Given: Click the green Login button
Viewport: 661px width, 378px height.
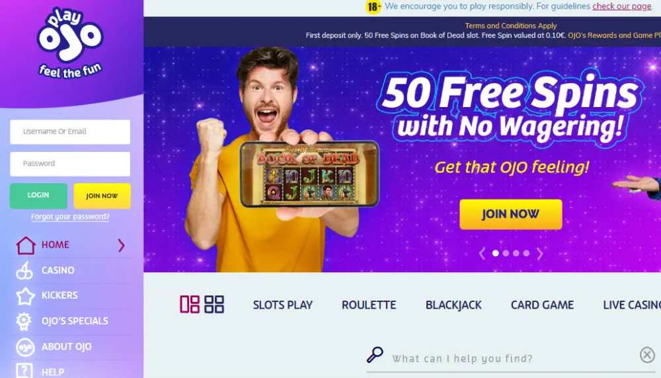Looking at the screenshot, I should pyautogui.click(x=38, y=196).
